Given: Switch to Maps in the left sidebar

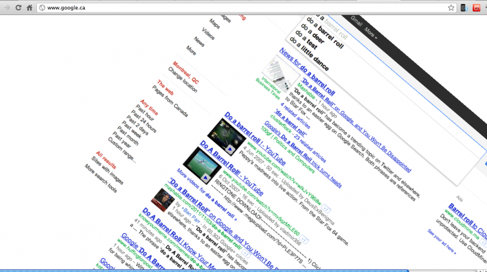Looking at the screenshot, I should (x=215, y=24).
